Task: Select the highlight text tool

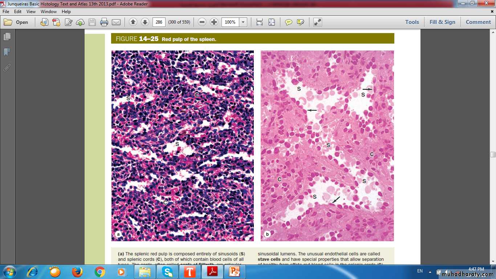Action: click(300, 22)
